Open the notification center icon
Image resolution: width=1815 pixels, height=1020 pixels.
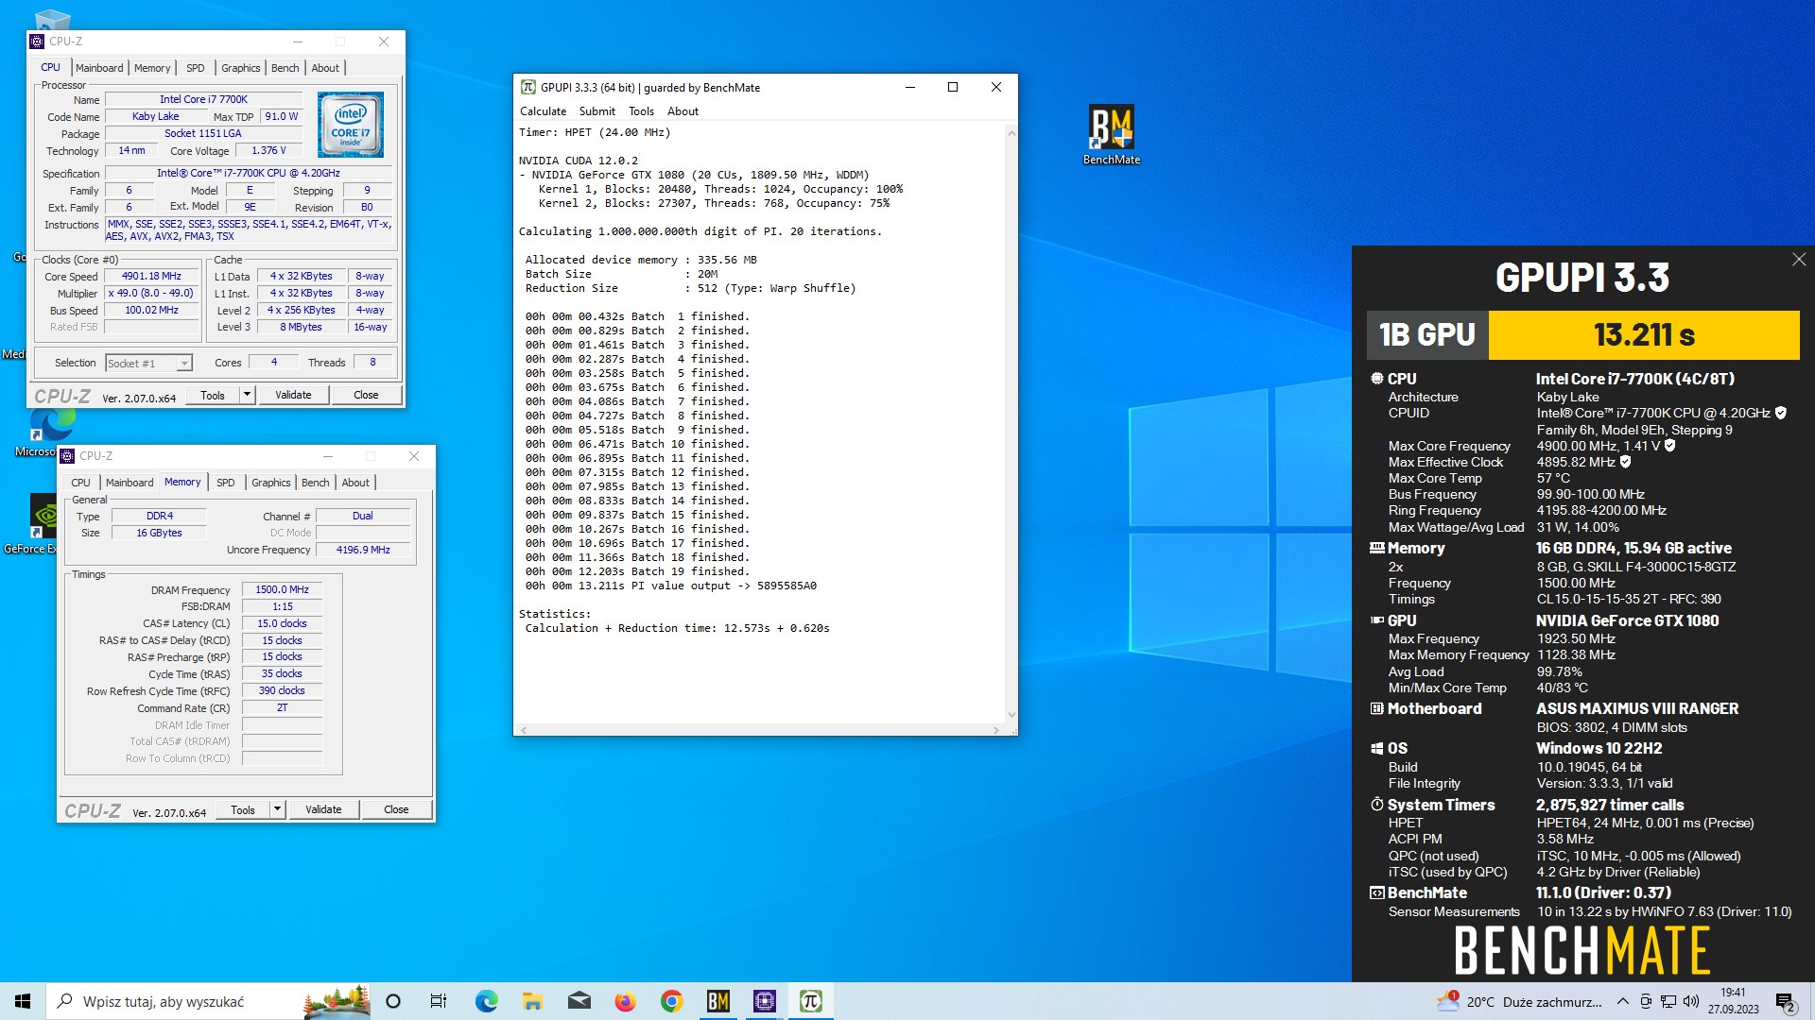[1785, 1001]
